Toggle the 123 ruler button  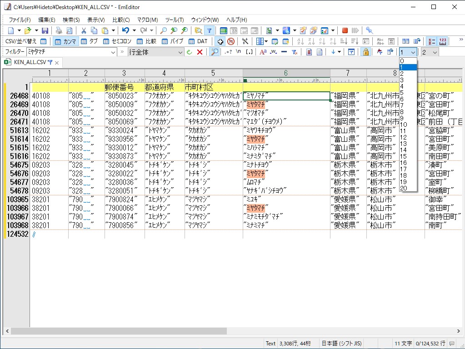443,41
